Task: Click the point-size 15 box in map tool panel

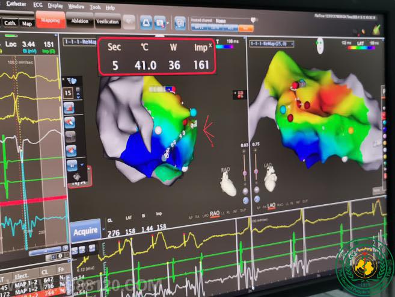Action: pyautogui.click(x=69, y=93)
